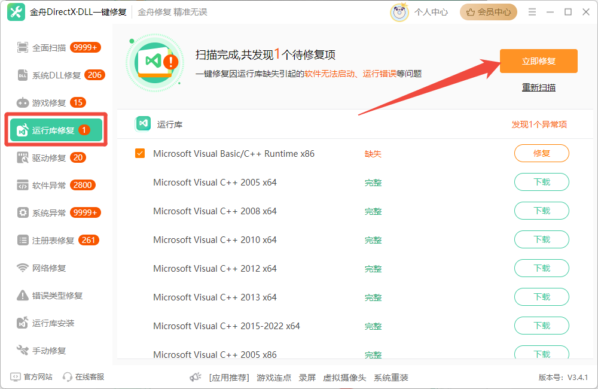Screen dimensions: 598x389
Task: Open the 虚拟摄像头 recommended app link
Action: click(344, 378)
